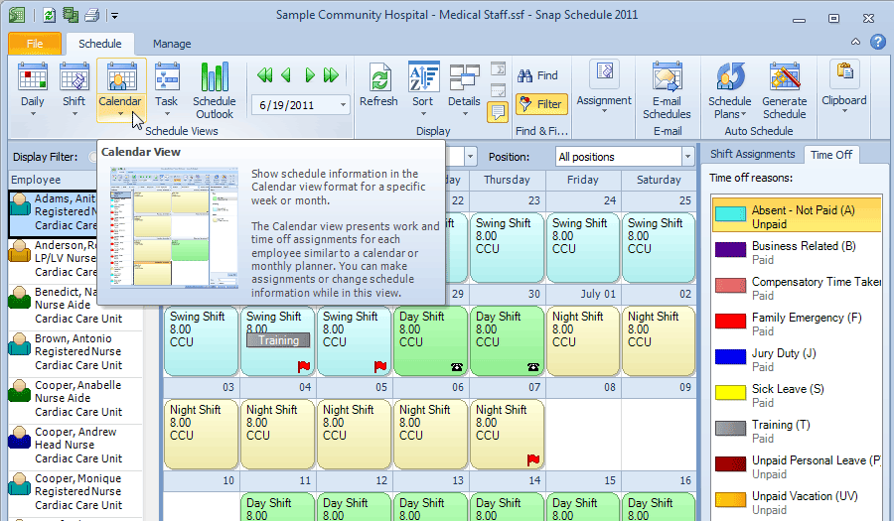The image size is (894, 521).
Task: Open the date dropdown showing 6/19/2011
Action: click(x=344, y=105)
